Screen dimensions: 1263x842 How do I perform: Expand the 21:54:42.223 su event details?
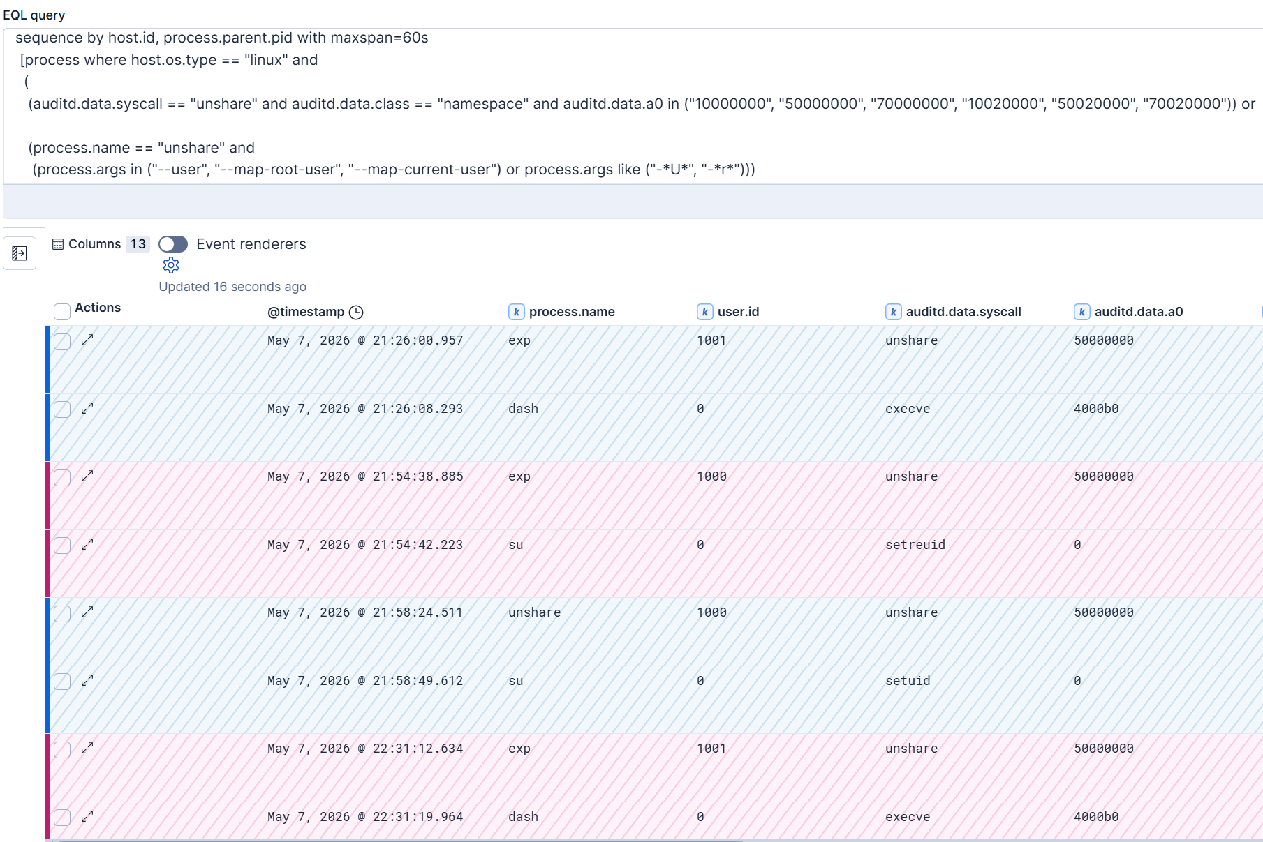[87, 545]
